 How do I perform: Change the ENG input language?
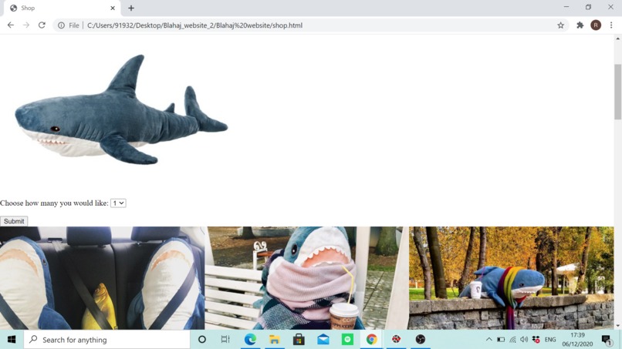click(550, 340)
